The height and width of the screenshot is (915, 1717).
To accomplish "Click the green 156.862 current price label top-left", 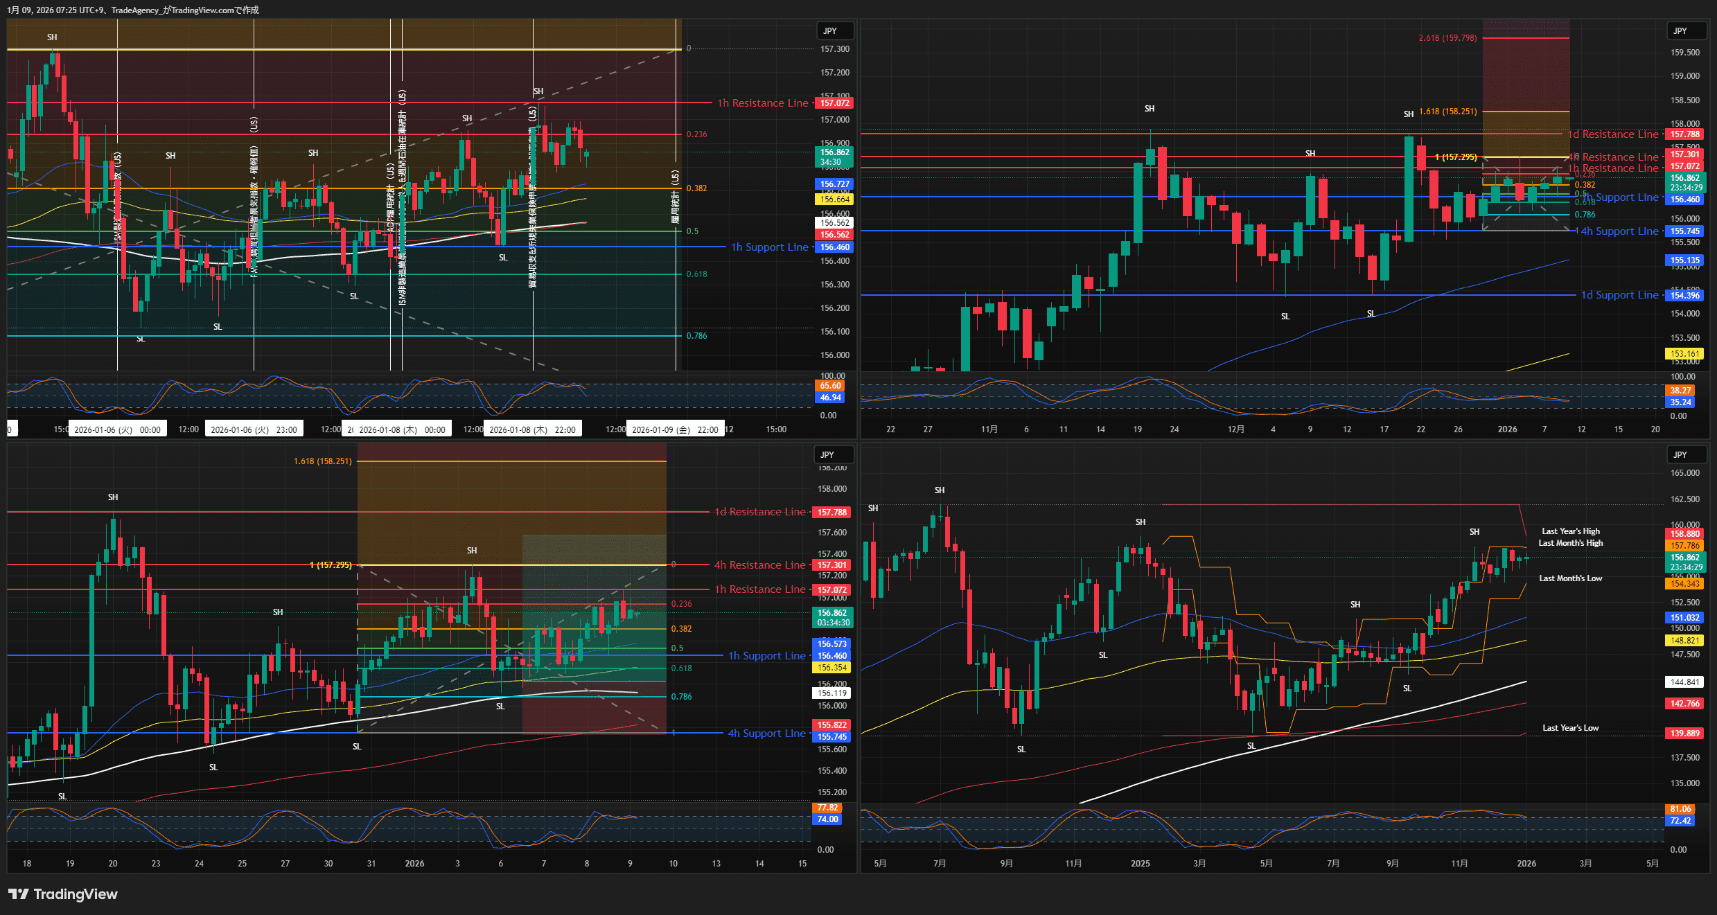I will pos(834,152).
